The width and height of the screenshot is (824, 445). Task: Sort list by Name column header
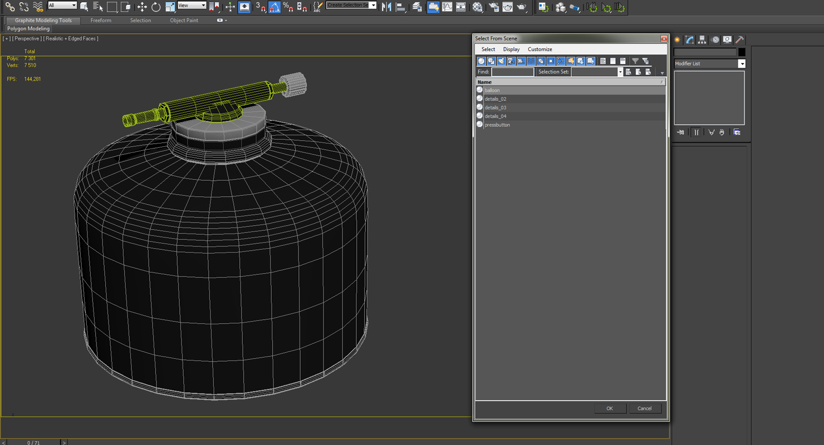571,82
